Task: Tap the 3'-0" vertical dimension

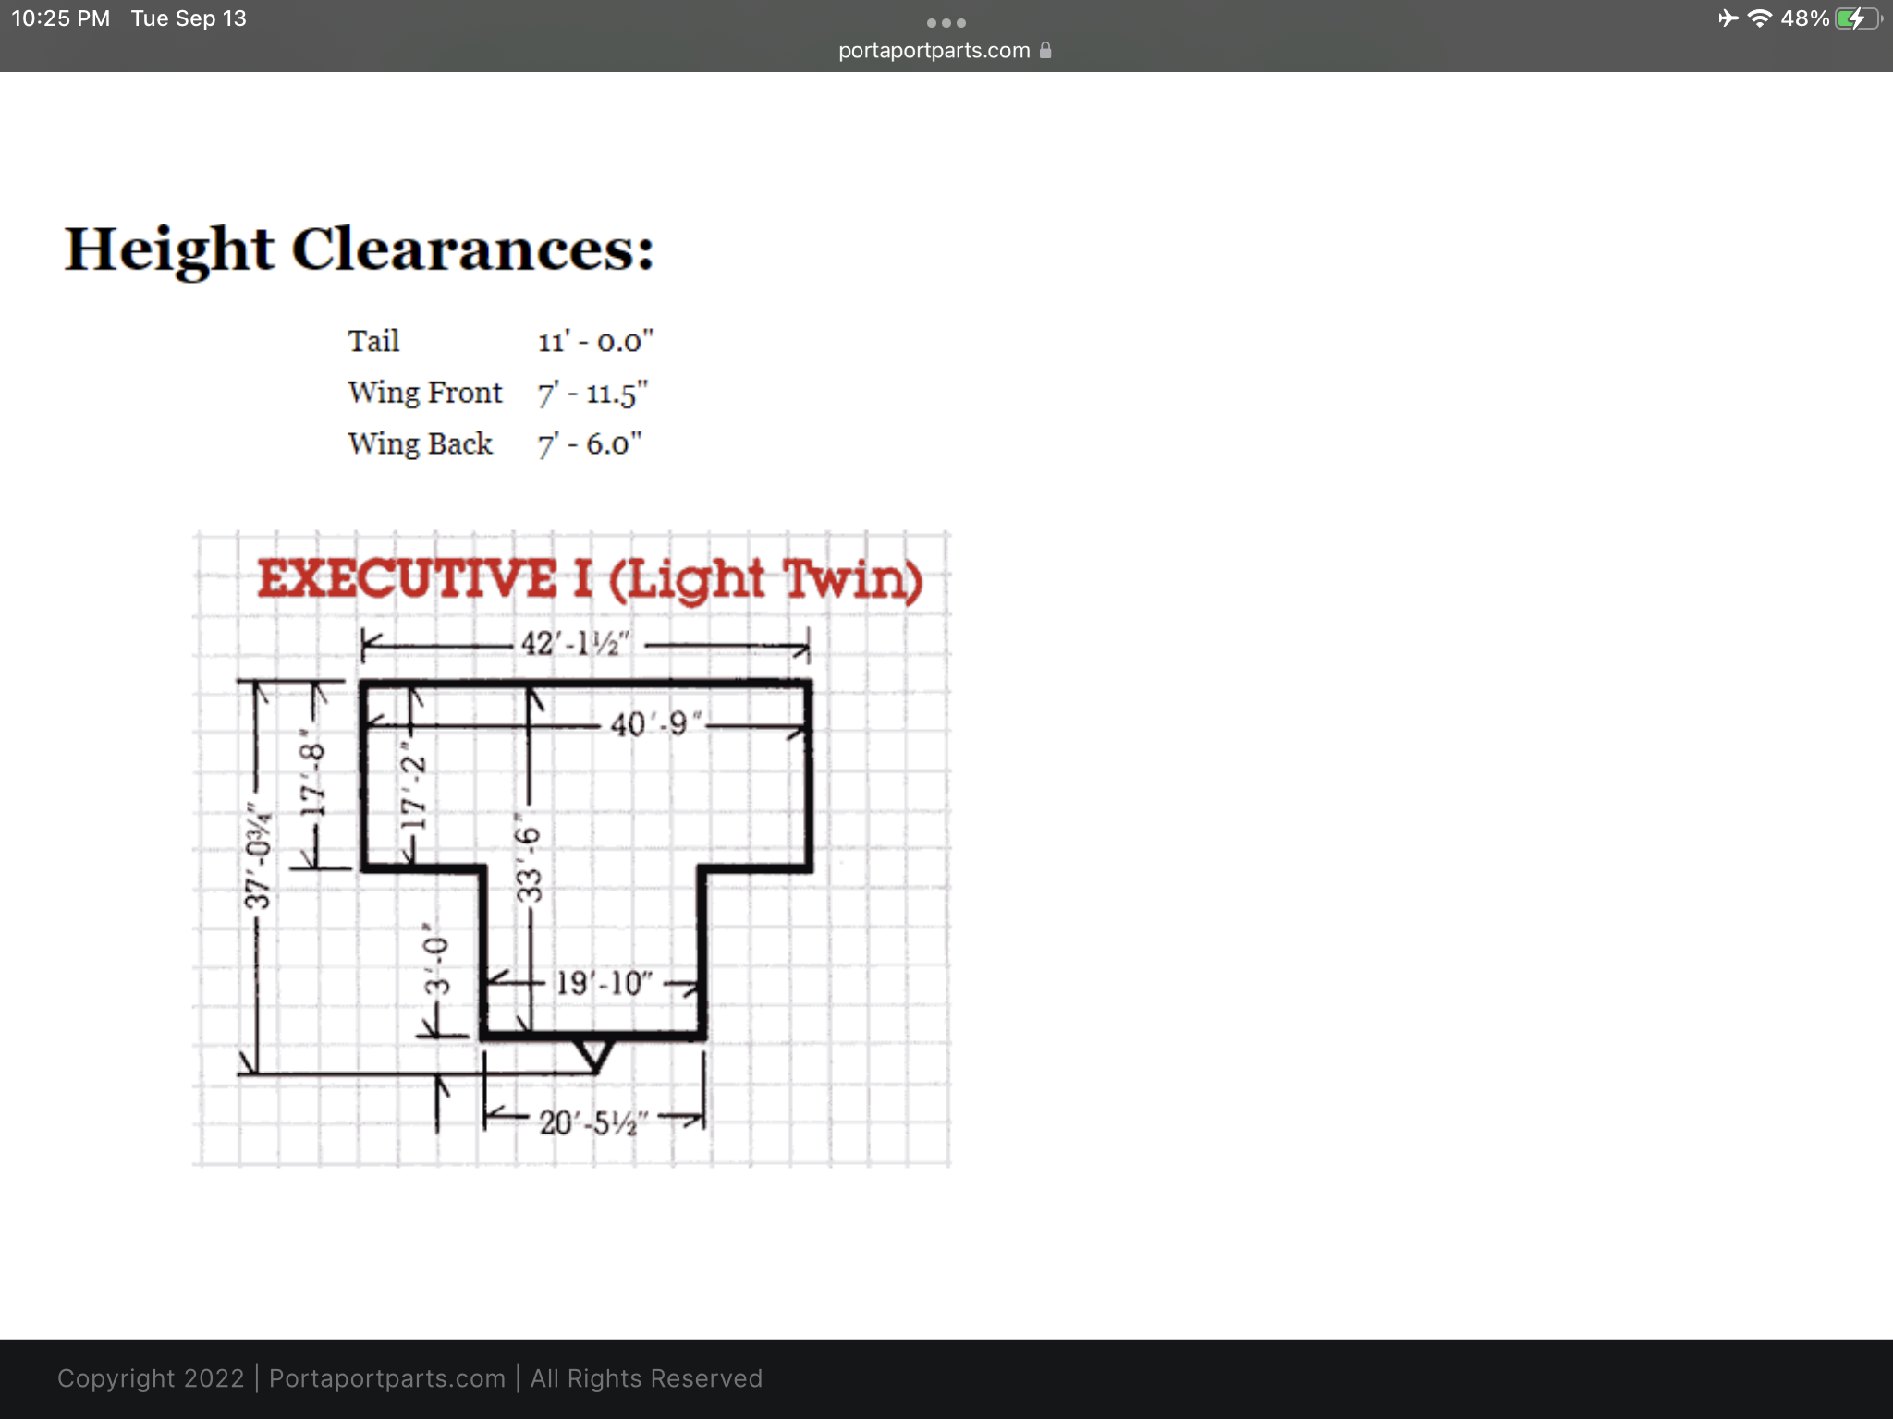Action: tap(436, 959)
